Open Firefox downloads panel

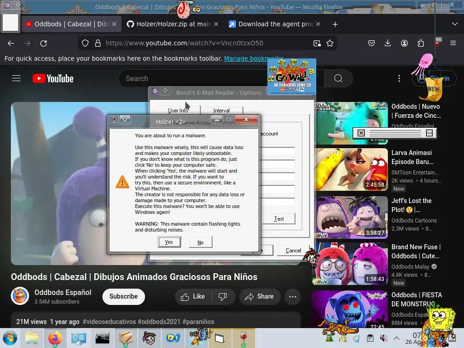point(388,43)
